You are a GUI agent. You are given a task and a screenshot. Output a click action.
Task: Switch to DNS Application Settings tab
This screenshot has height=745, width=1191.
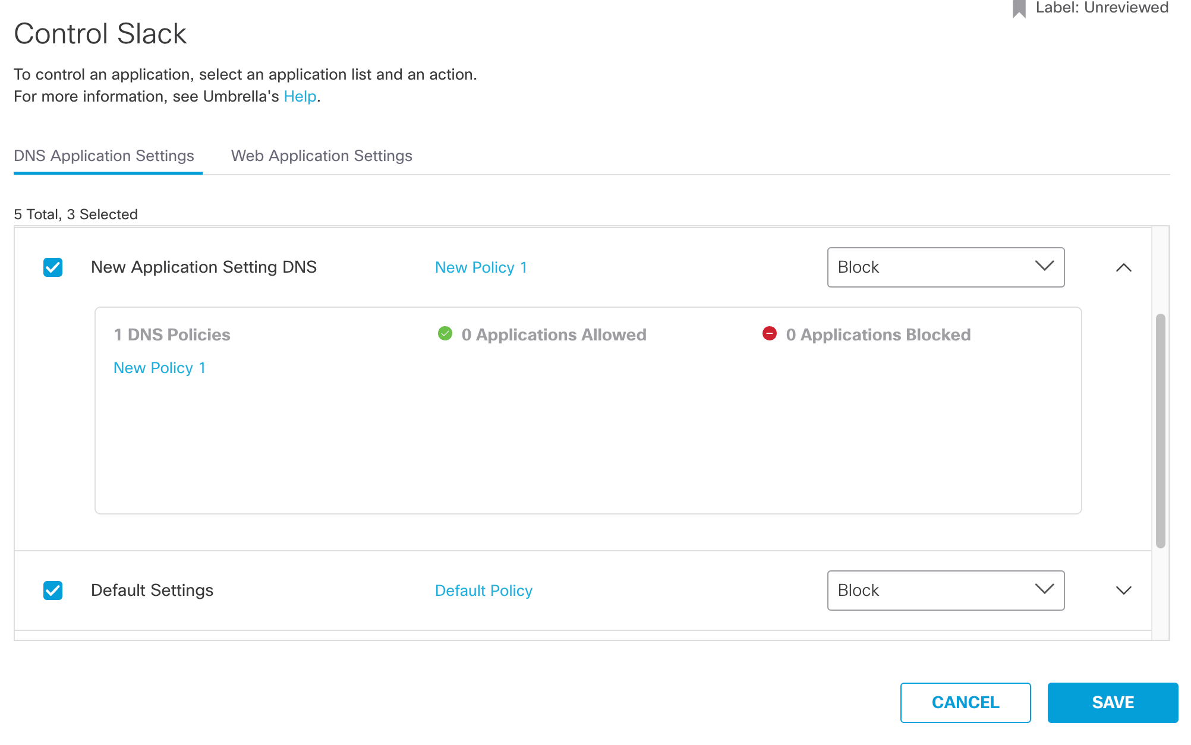point(104,156)
